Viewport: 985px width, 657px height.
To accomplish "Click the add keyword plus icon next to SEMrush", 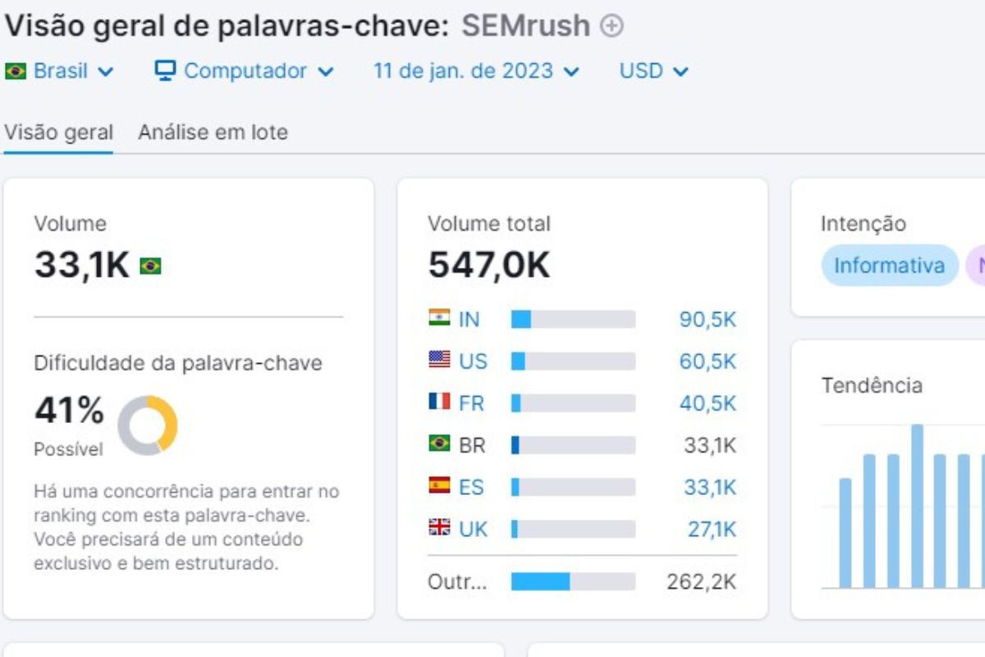I will 612,25.
